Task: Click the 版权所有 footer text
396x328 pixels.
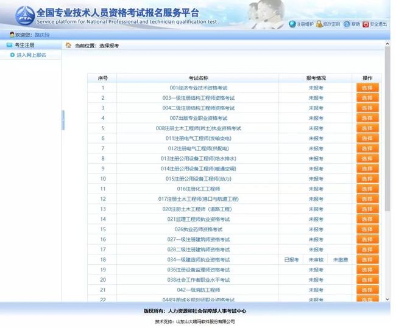Action: coord(195,311)
